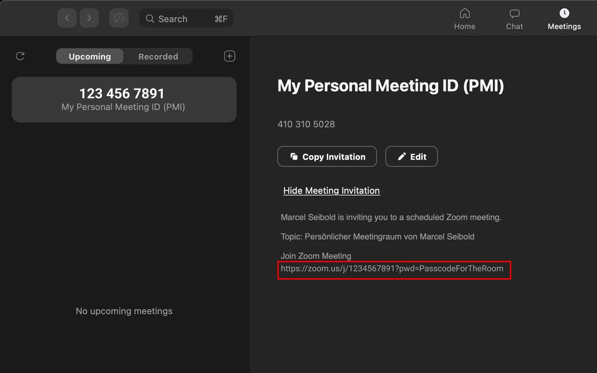Open the history clock icon
The image size is (597, 373).
[x=119, y=18]
